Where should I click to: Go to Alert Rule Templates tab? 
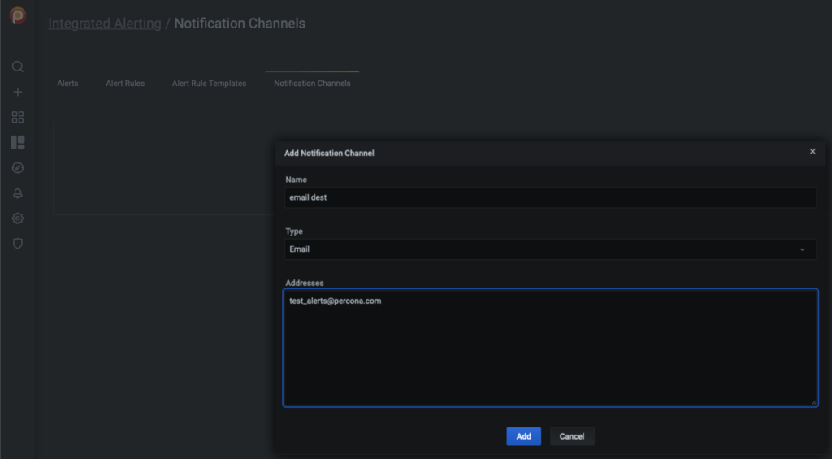pos(209,84)
